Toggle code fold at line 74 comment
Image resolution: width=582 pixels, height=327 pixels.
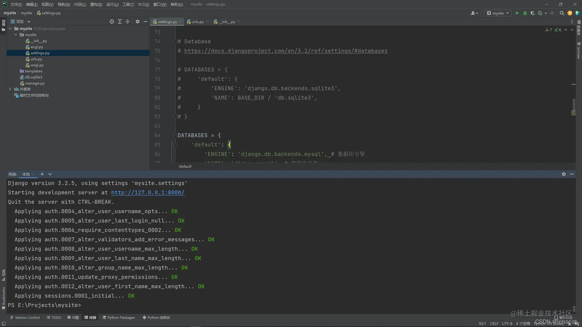click(175, 41)
